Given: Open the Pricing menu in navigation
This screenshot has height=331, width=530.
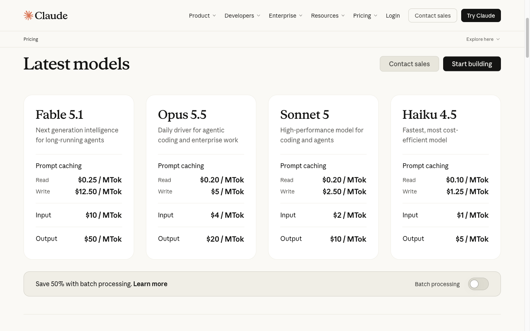Looking at the screenshot, I should [x=365, y=15].
